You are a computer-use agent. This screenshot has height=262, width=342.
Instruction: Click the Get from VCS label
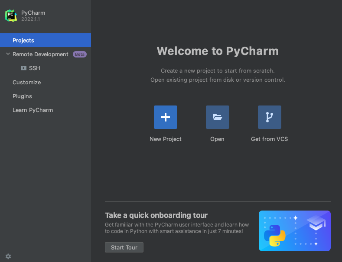click(x=269, y=139)
